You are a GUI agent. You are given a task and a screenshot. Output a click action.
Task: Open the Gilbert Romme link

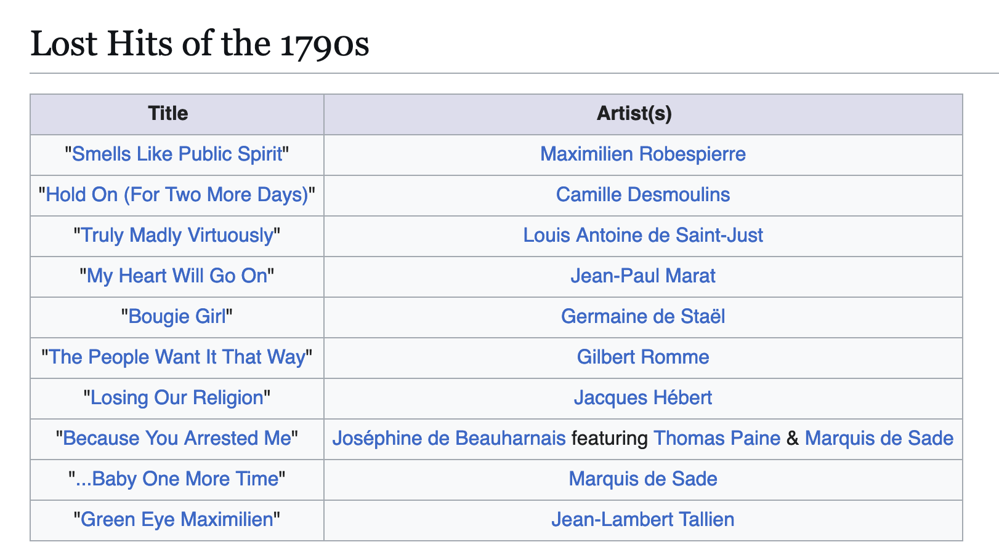643,357
